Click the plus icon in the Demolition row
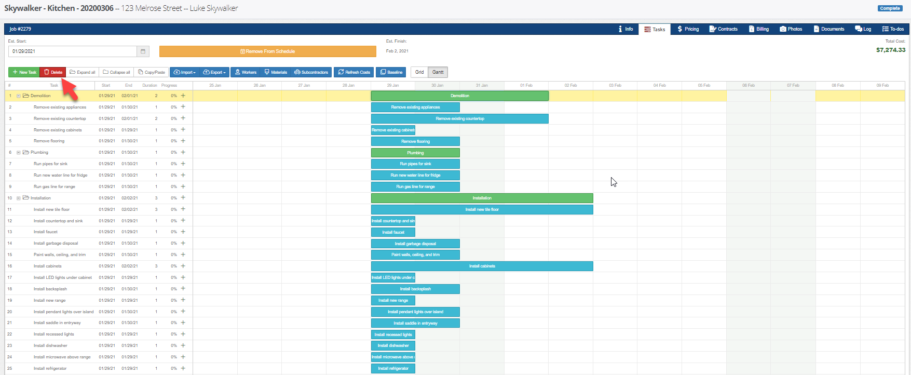 [x=183, y=96]
